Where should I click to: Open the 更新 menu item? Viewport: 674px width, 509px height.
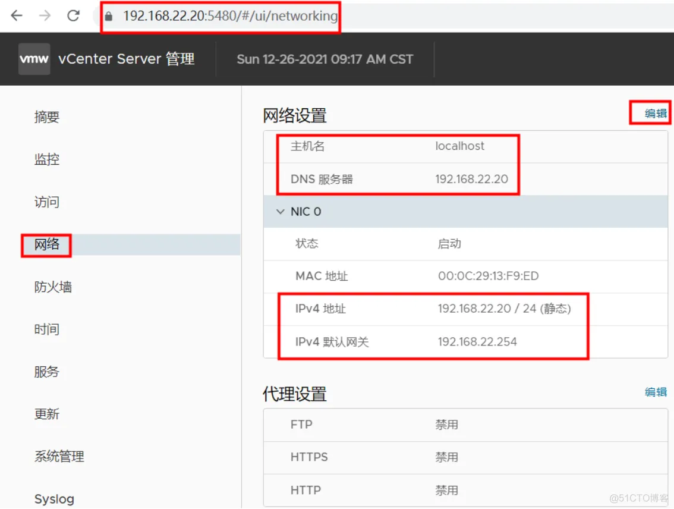click(47, 414)
